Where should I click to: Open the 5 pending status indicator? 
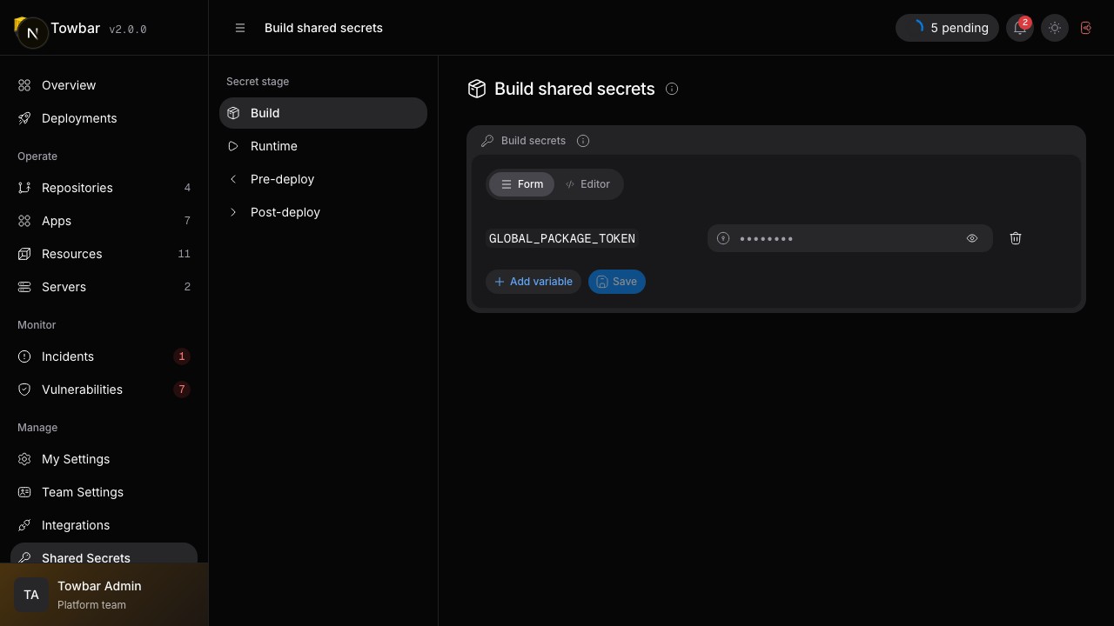pos(947,28)
